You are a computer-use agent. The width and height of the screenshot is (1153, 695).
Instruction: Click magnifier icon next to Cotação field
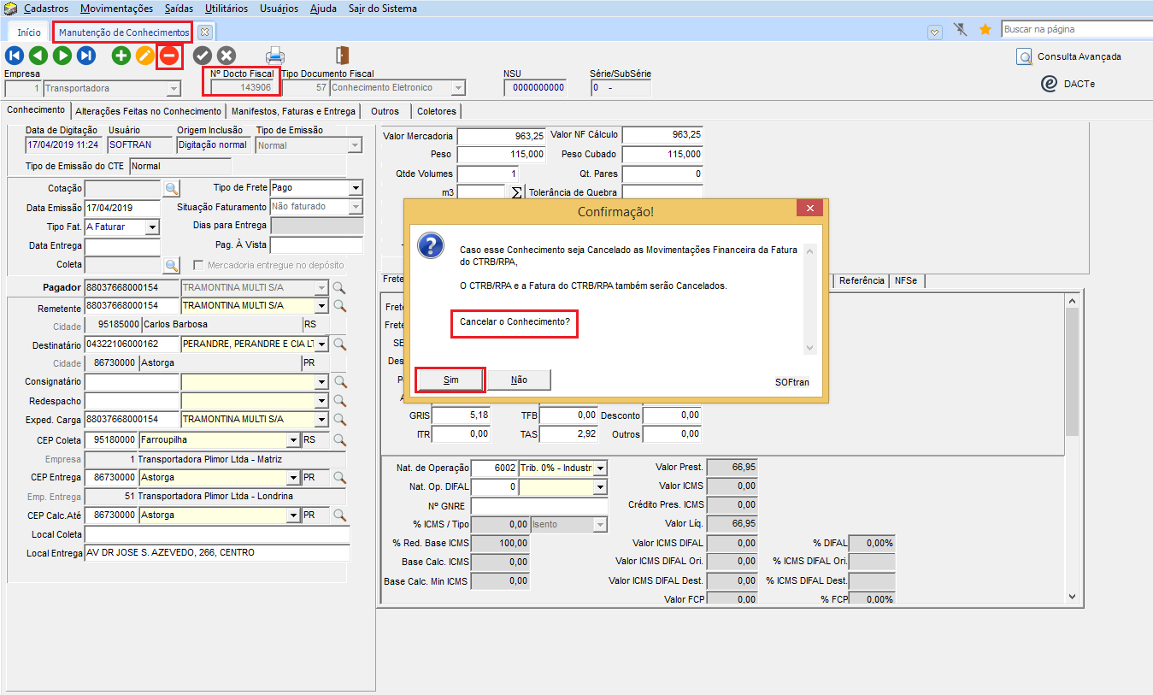(171, 188)
